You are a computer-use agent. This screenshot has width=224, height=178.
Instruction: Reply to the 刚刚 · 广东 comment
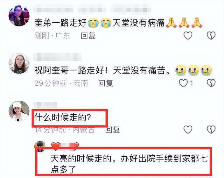pyautogui.click(x=88, y=36)
